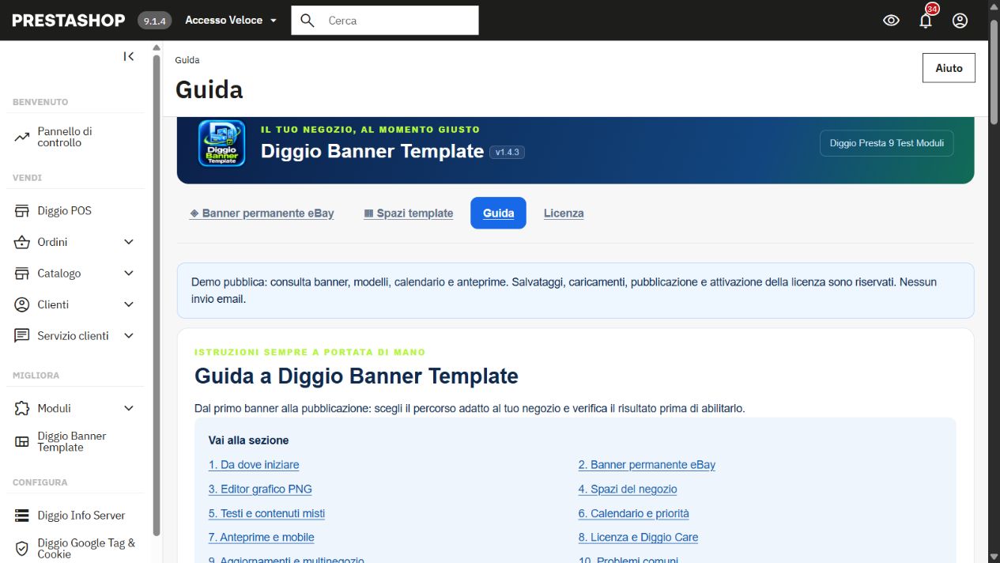Viewport: 1000px width, 563px height.
Task: Click the Aiuto button
Action: 949,68
